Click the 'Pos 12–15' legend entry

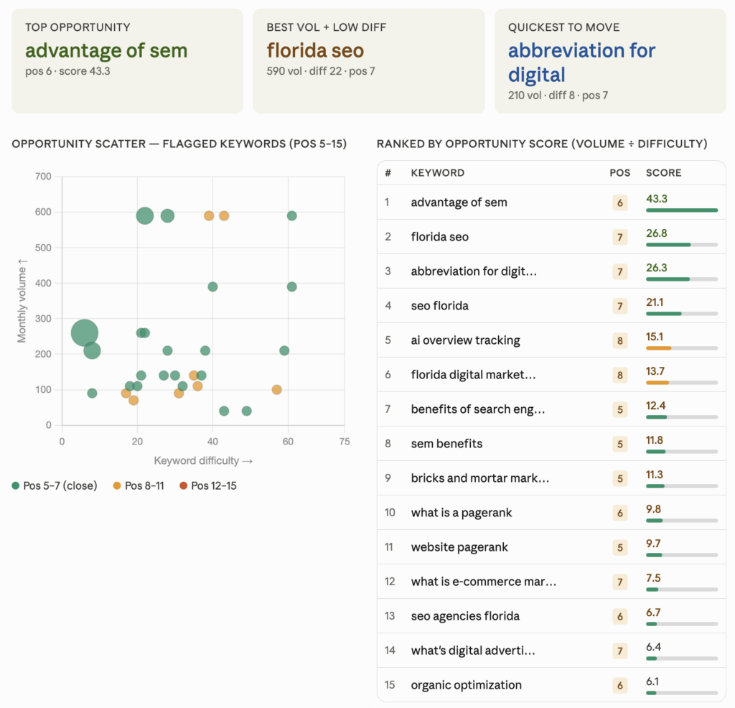208,485
